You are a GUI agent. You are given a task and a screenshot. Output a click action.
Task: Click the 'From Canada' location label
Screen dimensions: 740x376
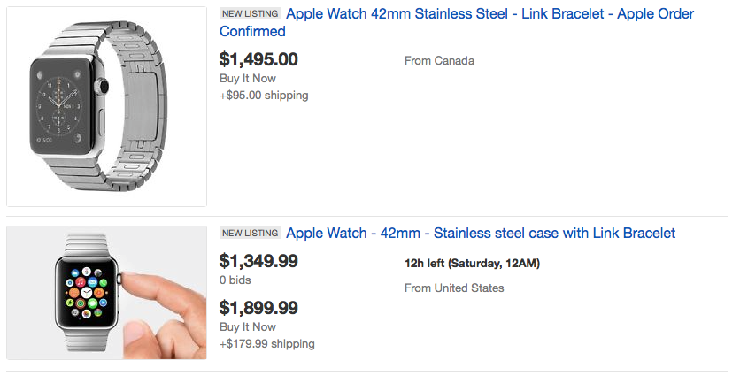click(x=439, y=61)
